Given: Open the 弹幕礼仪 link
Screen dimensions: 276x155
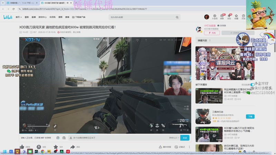Looking at the screenshot, I should pos(174,138).
